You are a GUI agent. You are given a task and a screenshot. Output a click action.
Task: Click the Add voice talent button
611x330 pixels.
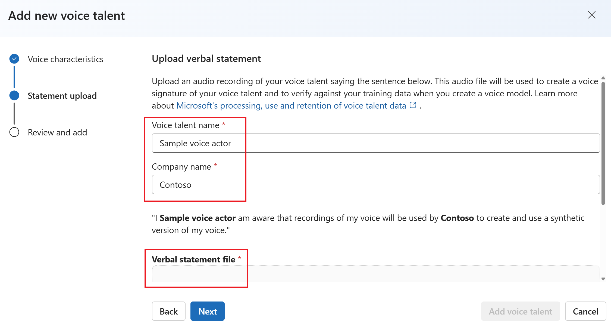(520, 311)
